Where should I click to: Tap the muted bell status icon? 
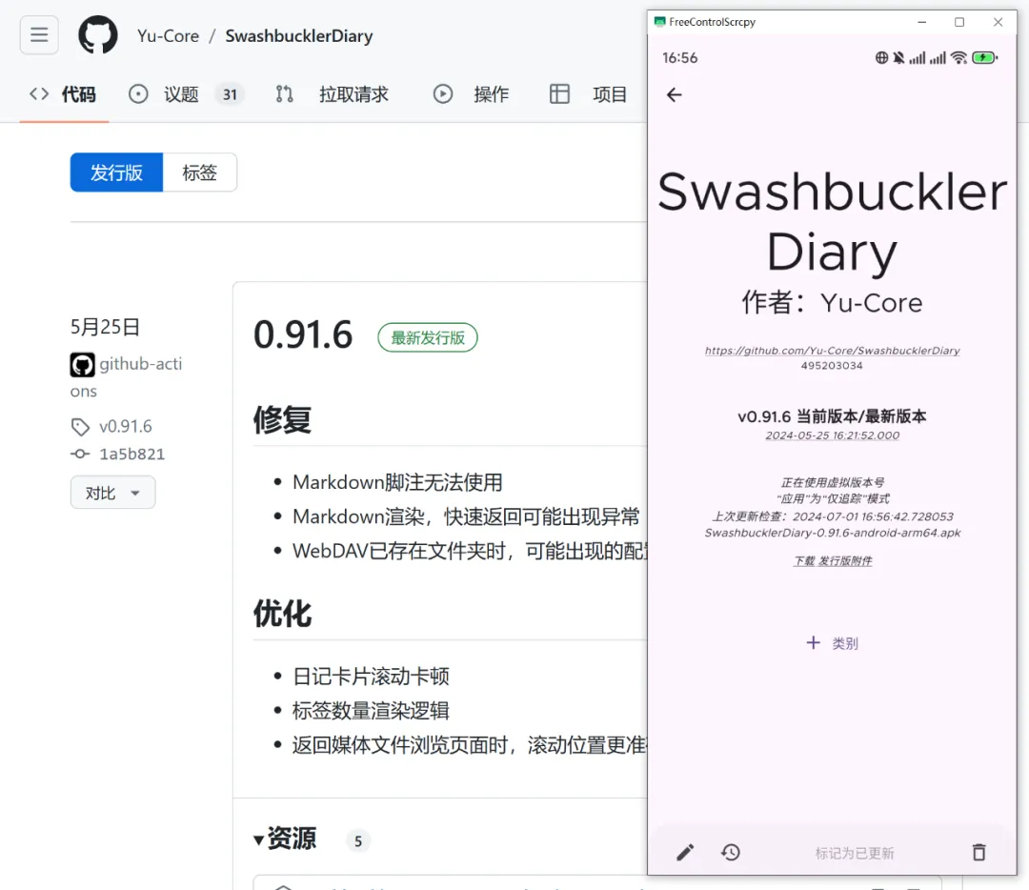point(898,58)
